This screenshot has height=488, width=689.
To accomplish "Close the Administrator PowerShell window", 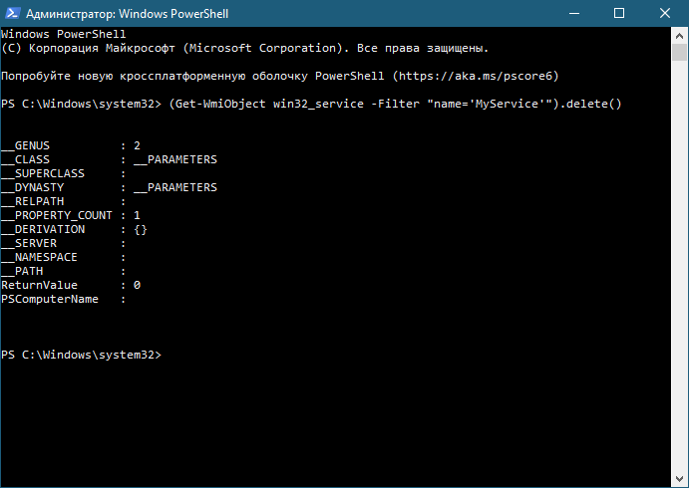I will click(x=665, y=14).
